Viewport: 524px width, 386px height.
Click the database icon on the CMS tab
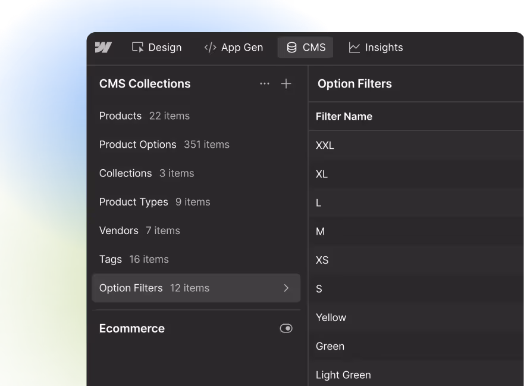(x=291, y=47)
